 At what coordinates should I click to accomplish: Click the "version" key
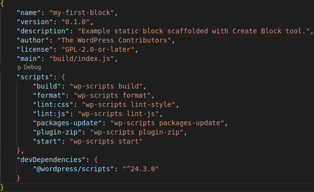(35, 22)
